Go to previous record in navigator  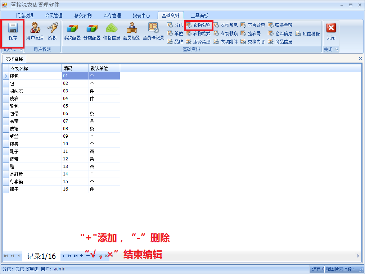19,256
